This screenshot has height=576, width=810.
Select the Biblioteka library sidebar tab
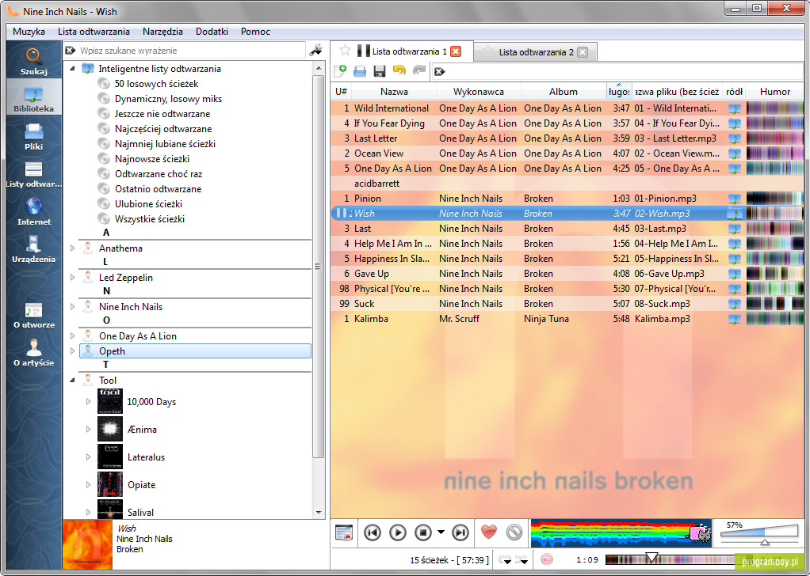pyautogui.click(x=34, y=97)
